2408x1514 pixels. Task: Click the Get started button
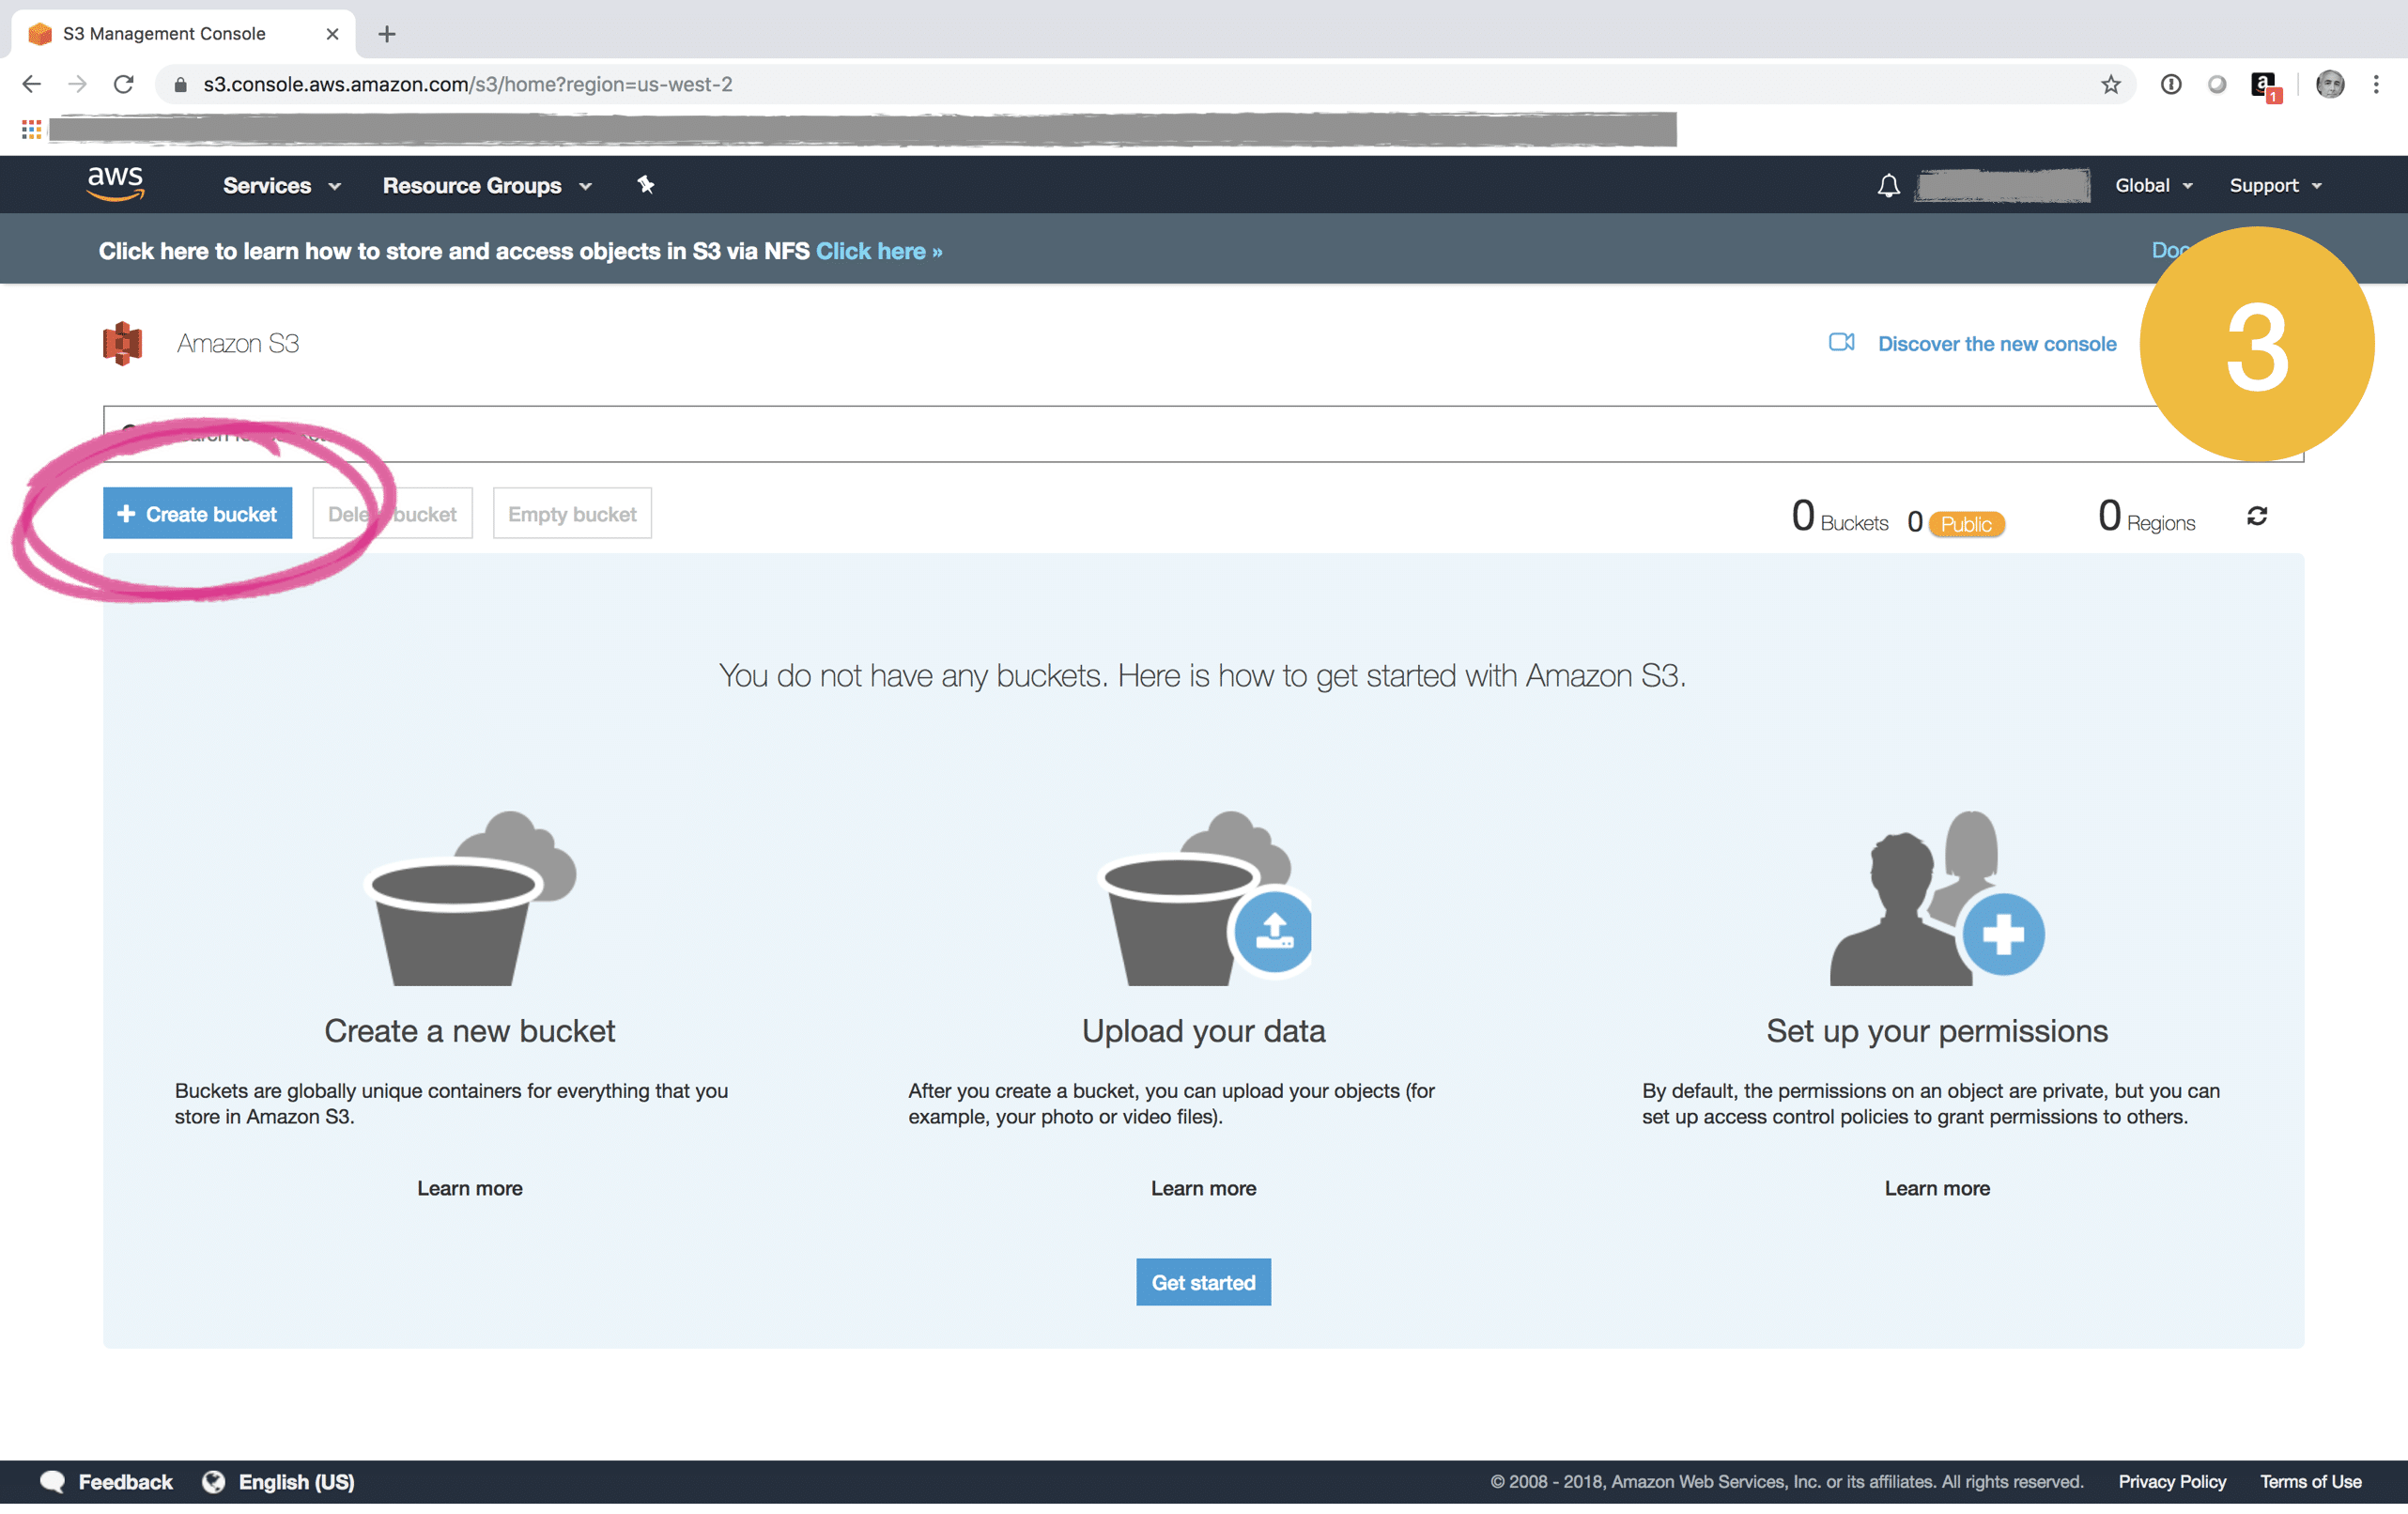pos(1203,1282)
